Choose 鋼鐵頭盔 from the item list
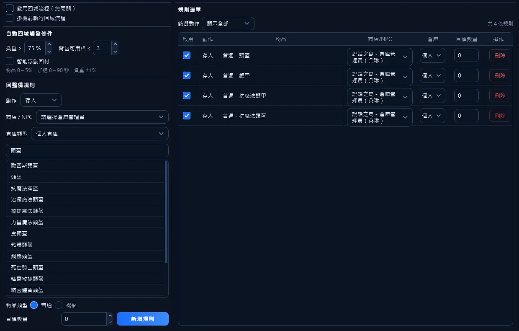Image resolution: width=519 pixels, height=331 pixels. click(85, 256)
